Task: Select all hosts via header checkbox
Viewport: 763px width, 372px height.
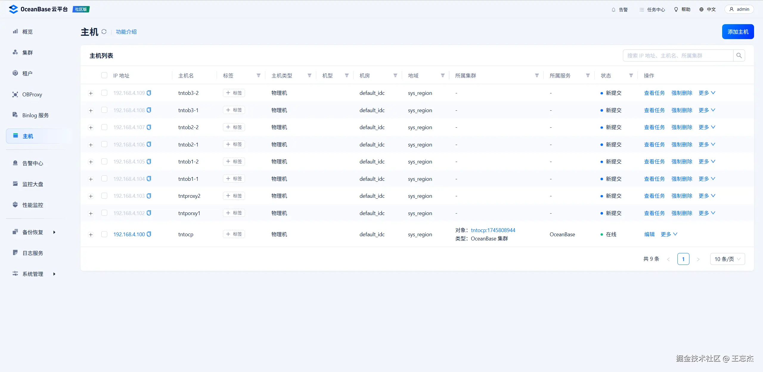Action: pos(104,75)
